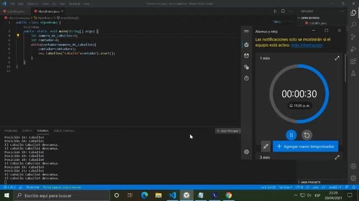Open the Help menu
The height and width of the screenshot is (201, 359).
tap(86, 4)
